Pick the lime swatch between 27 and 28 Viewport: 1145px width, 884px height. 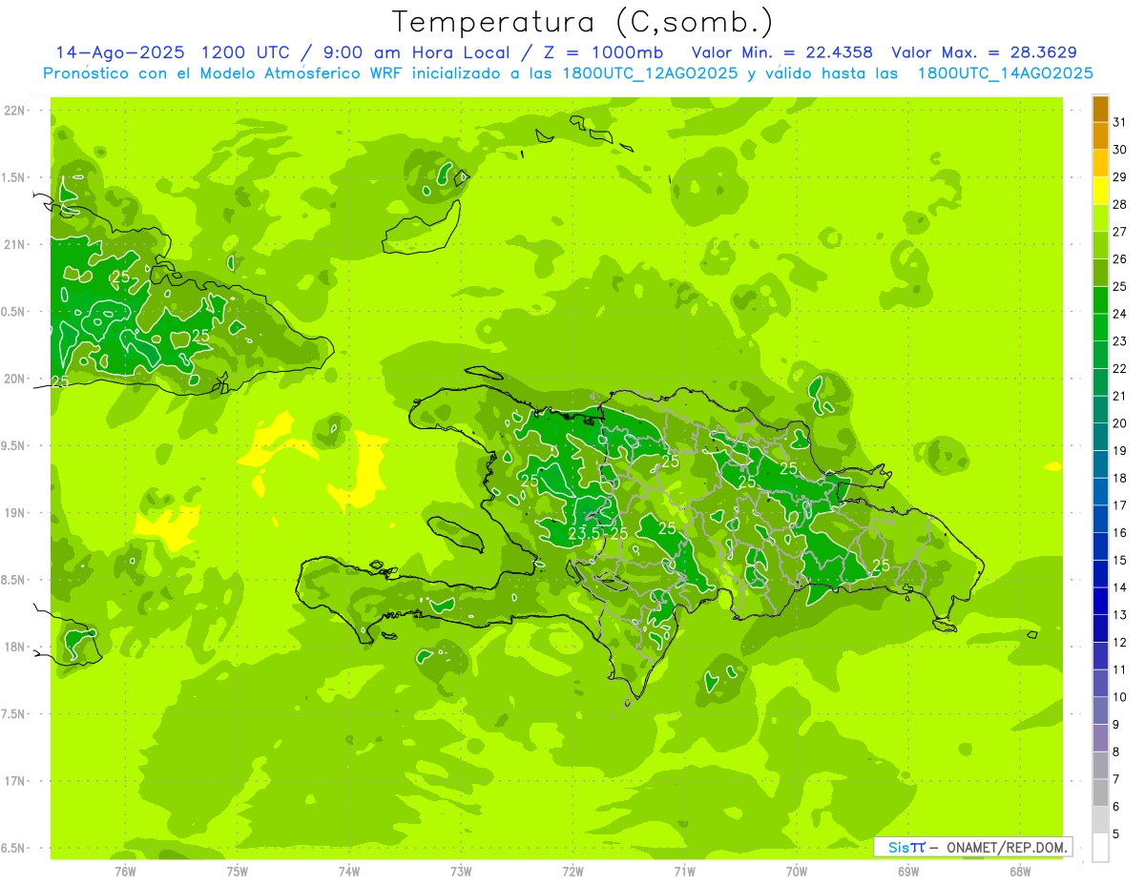pos(1100,218)
